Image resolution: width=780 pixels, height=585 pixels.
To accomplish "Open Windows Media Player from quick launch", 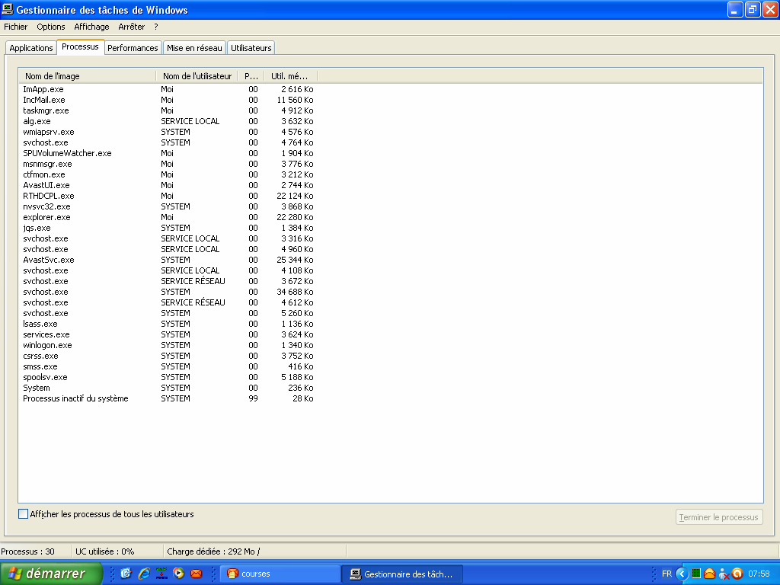I will 178,574.
